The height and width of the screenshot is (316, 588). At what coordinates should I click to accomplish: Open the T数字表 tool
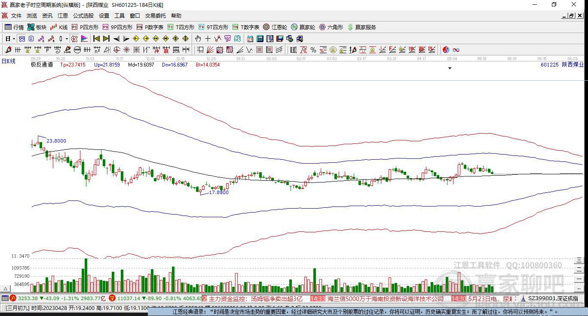246,27
